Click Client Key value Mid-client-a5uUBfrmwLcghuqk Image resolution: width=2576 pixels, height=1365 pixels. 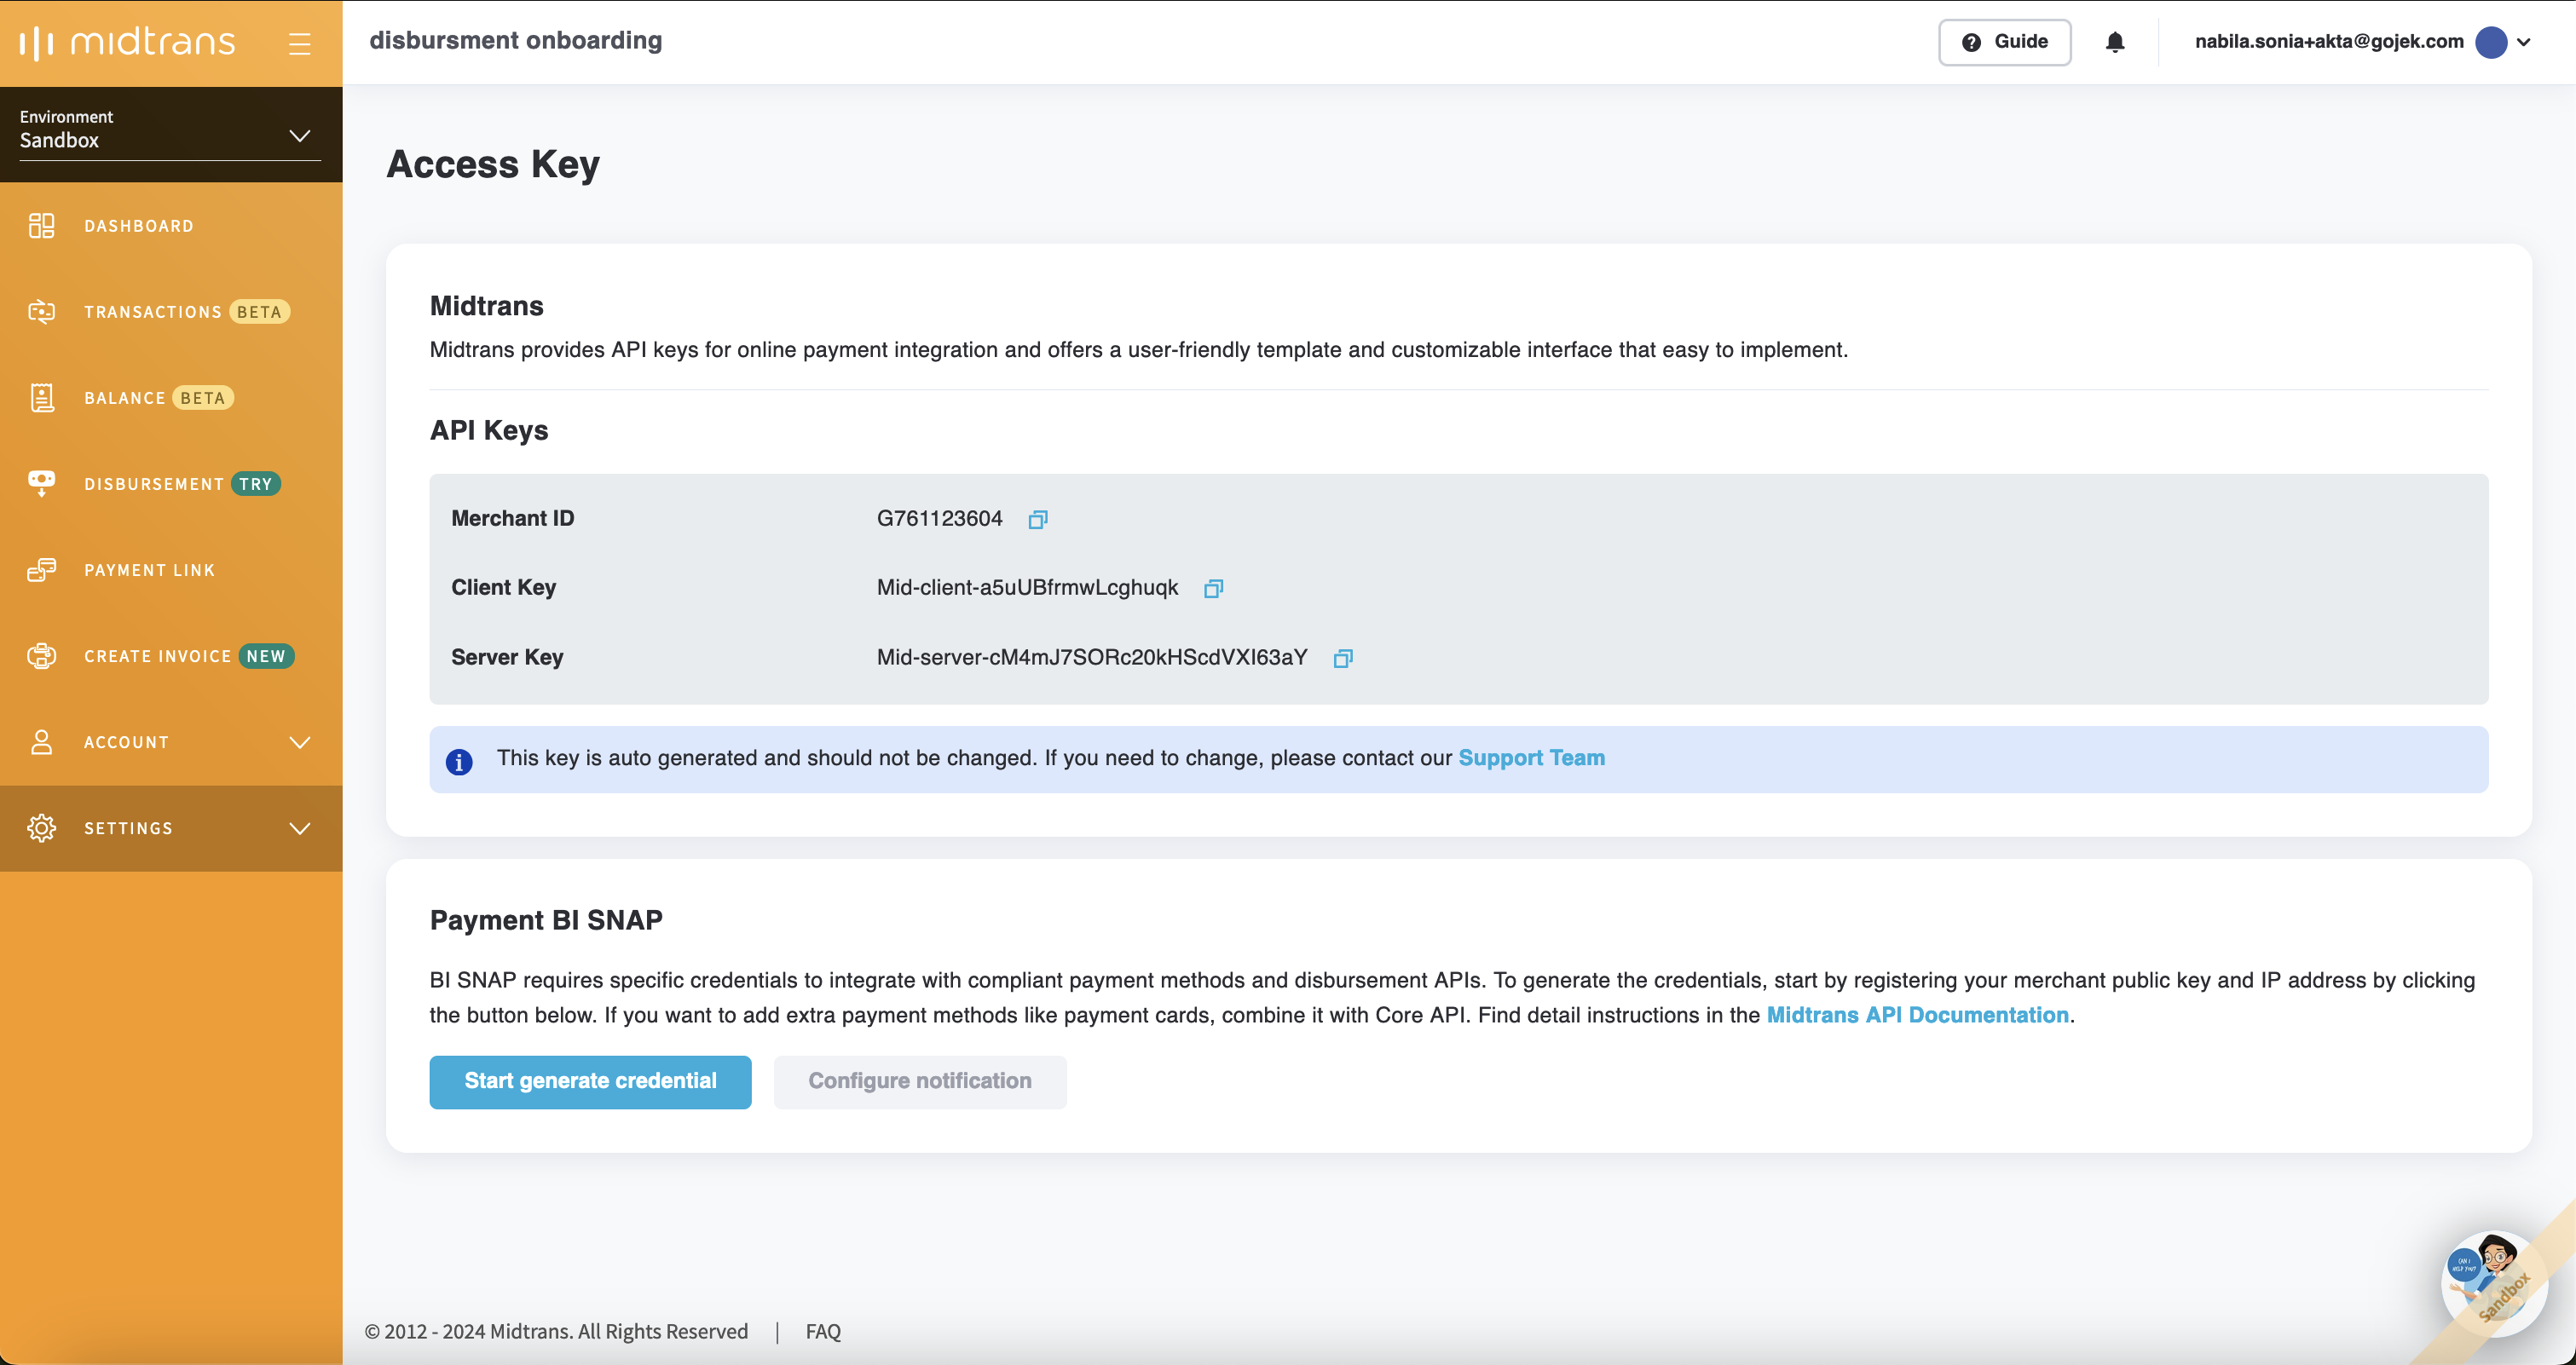click(1027, 588)
